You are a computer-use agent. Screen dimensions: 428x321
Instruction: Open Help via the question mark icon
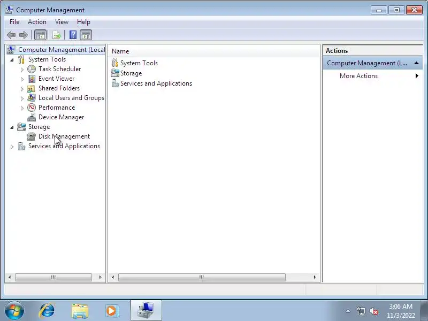73,35
